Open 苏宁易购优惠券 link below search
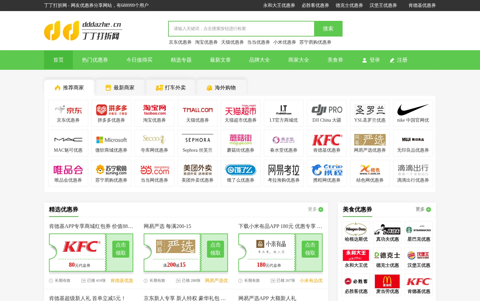 click(x=315, y=42)
